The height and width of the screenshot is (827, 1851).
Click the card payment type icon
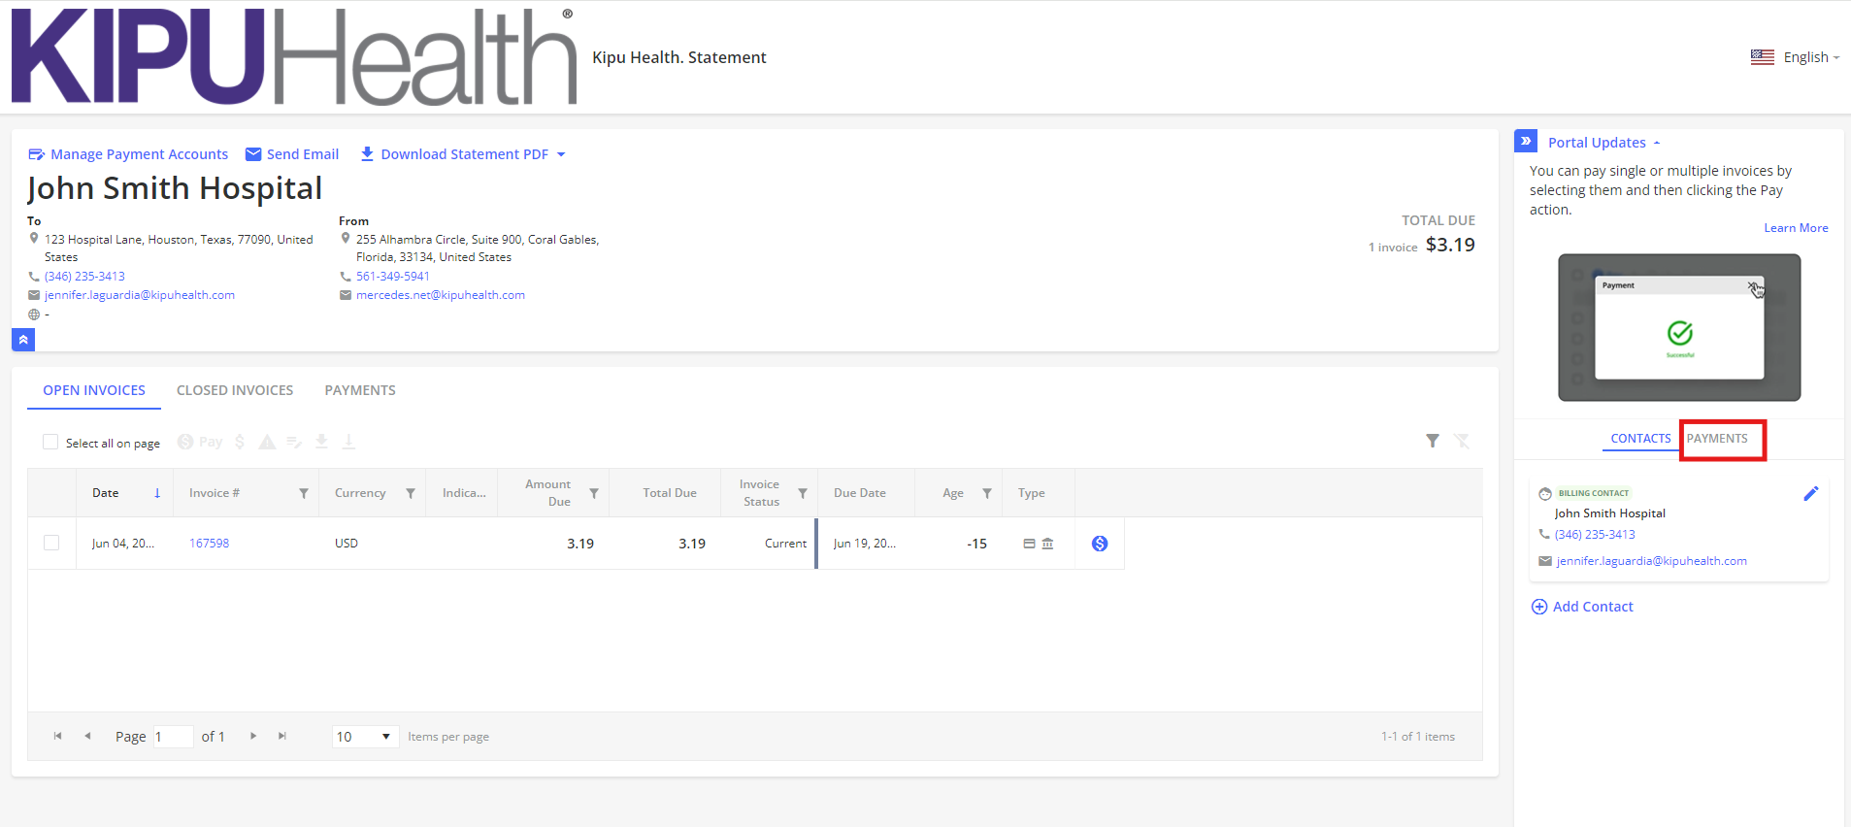click(x=1029, y=544)
